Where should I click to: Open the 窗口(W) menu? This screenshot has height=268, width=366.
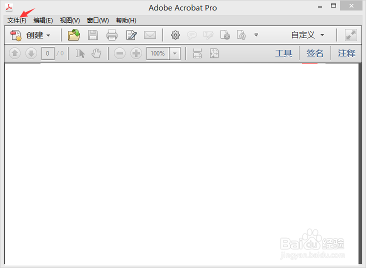(98, 20)
